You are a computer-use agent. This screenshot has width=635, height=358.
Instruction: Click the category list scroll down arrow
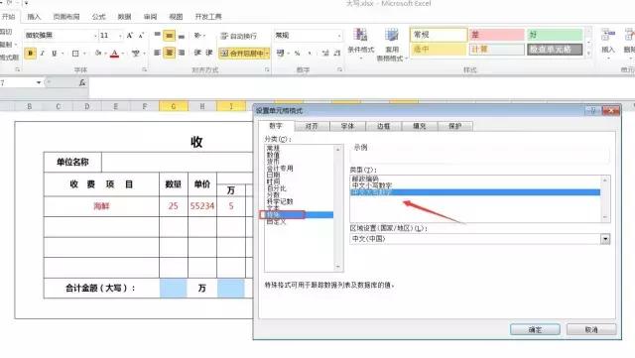tap(337, 267)
